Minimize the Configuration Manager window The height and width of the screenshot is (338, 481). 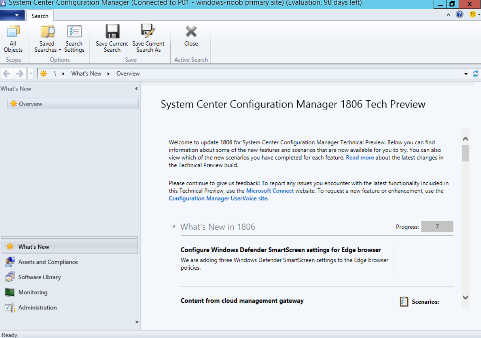coord(440,4)
